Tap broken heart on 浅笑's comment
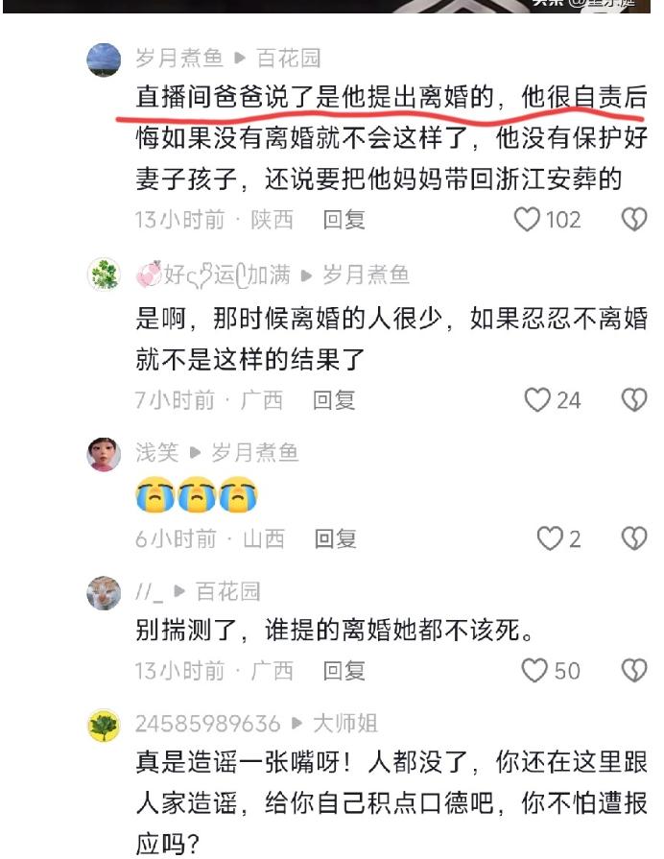664x859 pixels. pyautogui.click(x=634, y=538)
